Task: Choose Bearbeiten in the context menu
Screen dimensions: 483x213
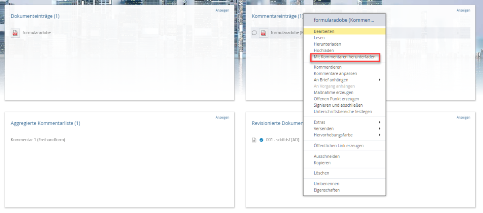Action: [324, 31]
